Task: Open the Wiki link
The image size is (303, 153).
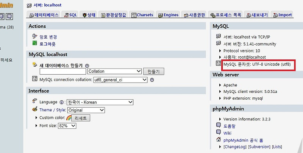Action: 228,133
